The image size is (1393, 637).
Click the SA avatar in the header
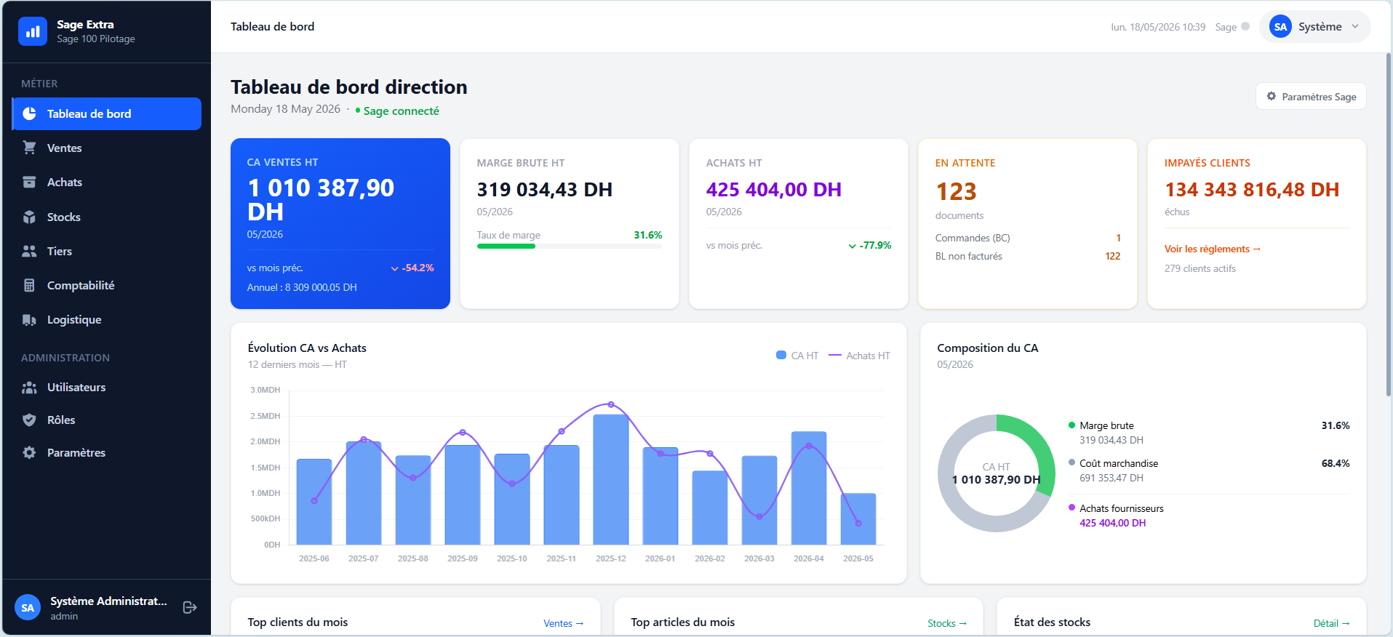(x=1280, y=26)
